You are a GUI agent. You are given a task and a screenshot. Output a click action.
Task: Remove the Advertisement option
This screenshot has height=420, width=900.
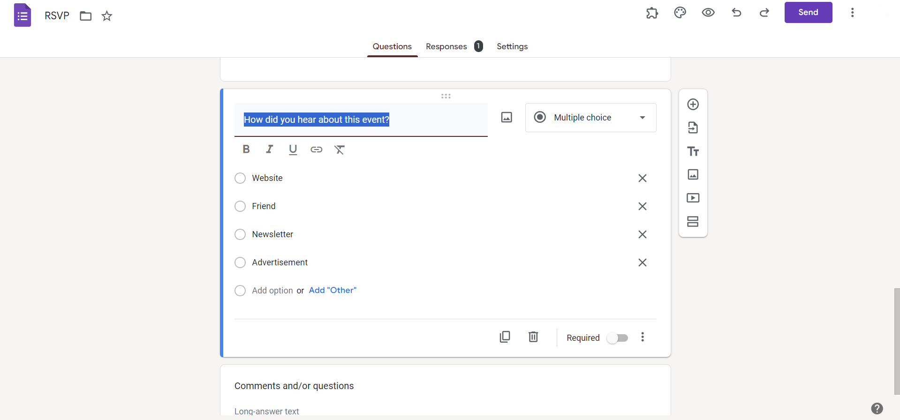(642, 262)
